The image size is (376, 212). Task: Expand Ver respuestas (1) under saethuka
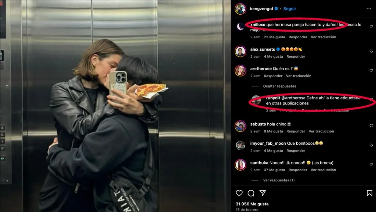click(279, 180)
